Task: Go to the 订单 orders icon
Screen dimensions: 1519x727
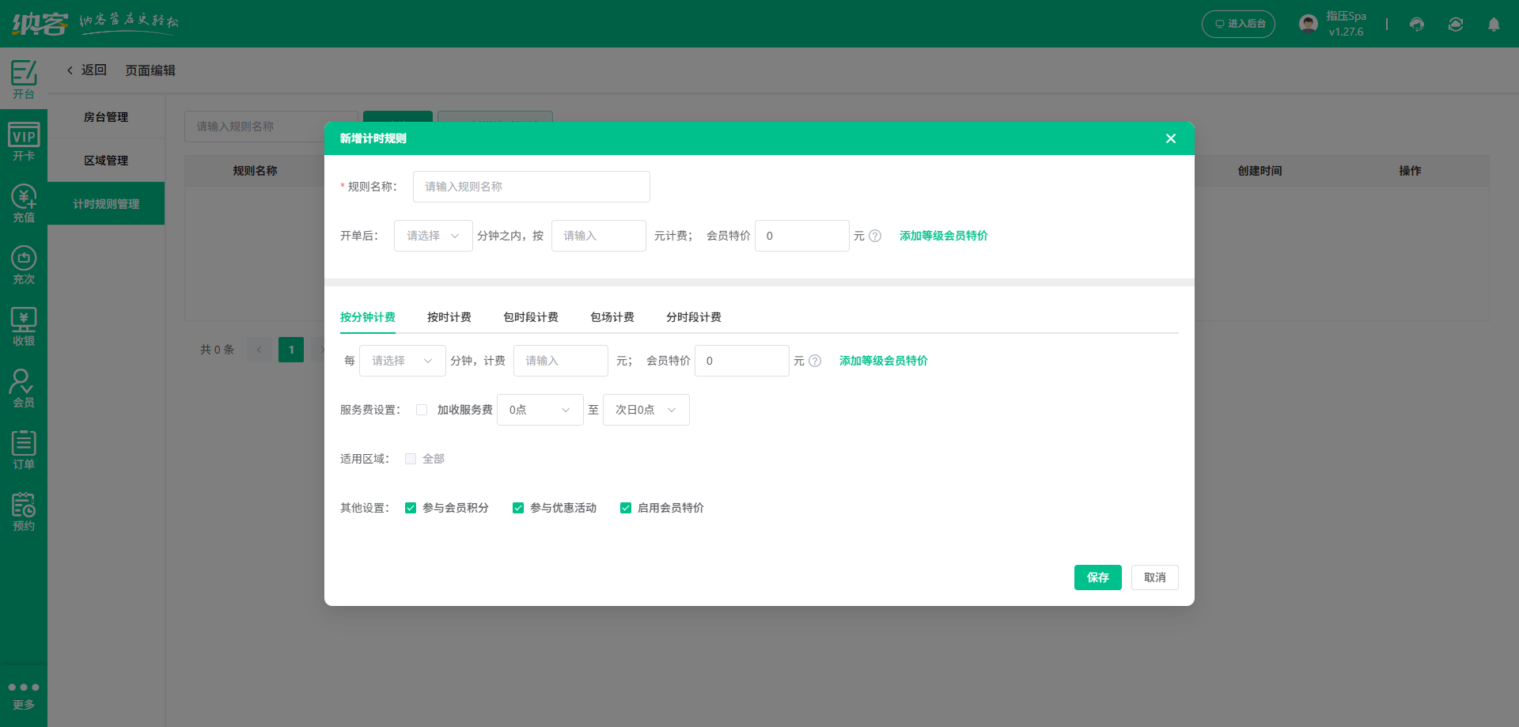Action: (x=24, y=450)
